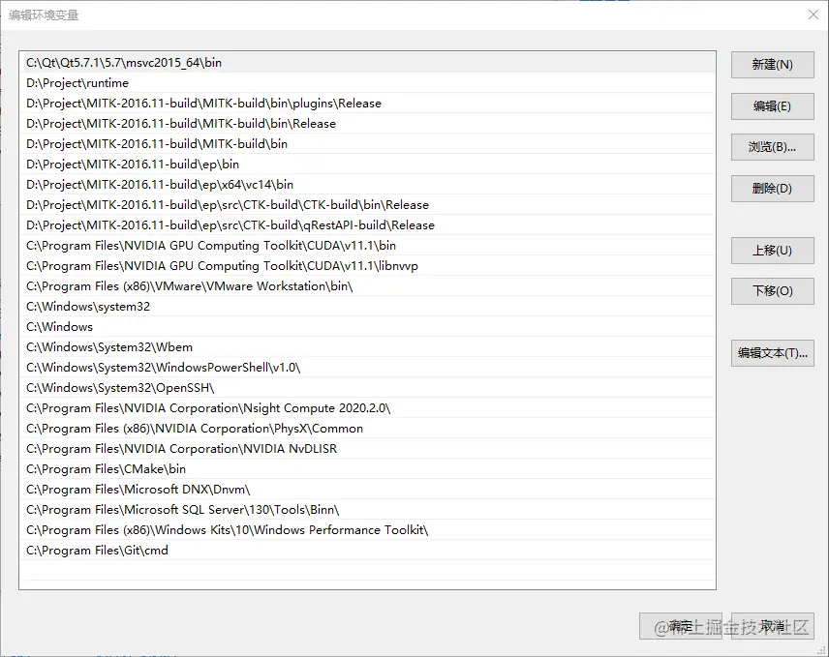Cancel the dialog with 取消
The height and width of the screenshot is (657, 829).
click(x=773, y=626)
